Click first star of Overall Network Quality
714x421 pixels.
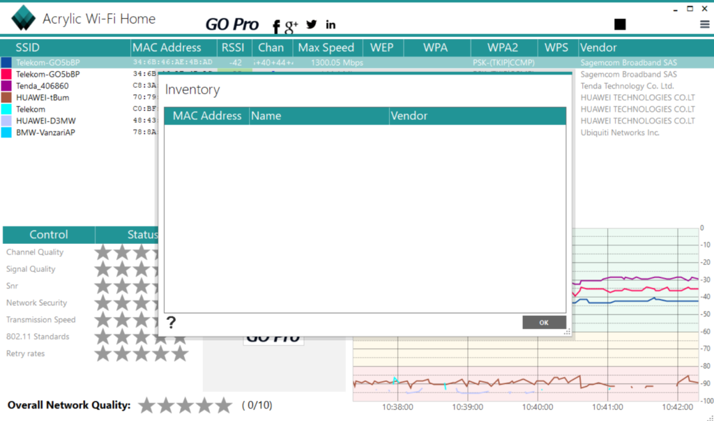[146, 405]
